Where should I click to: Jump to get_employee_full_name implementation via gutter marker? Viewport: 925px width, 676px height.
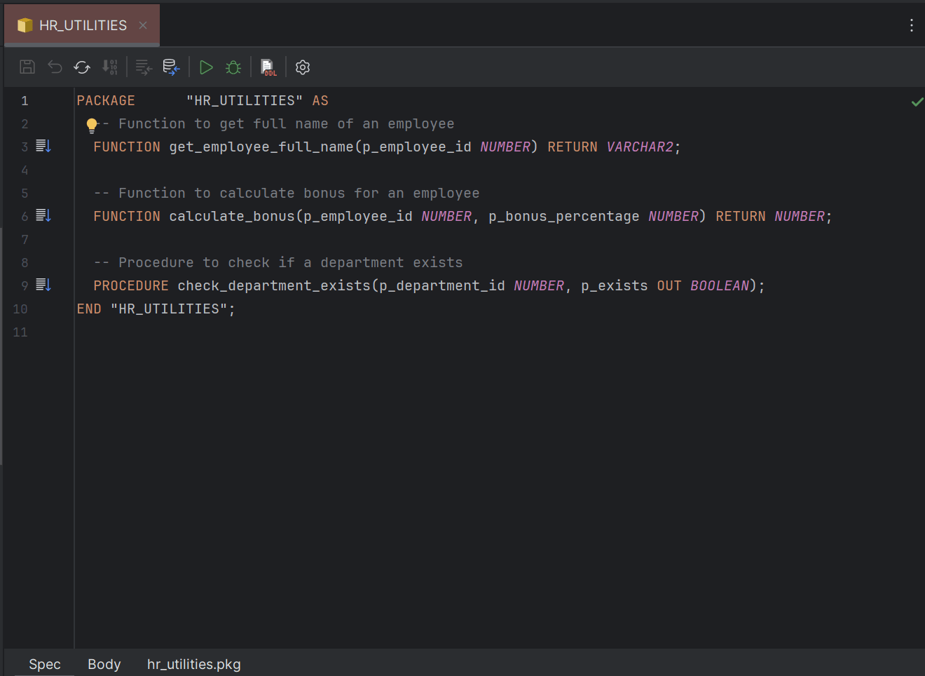[42, 146]
